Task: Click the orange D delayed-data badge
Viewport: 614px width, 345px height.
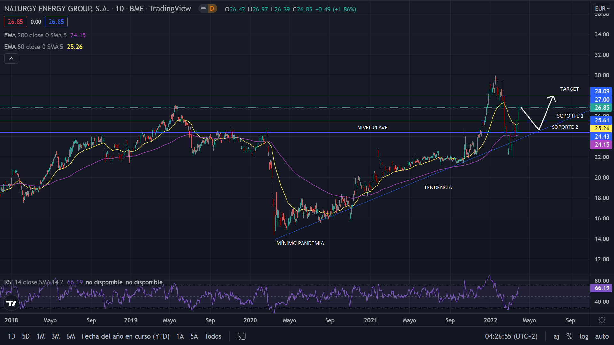Action: (212, 9)
